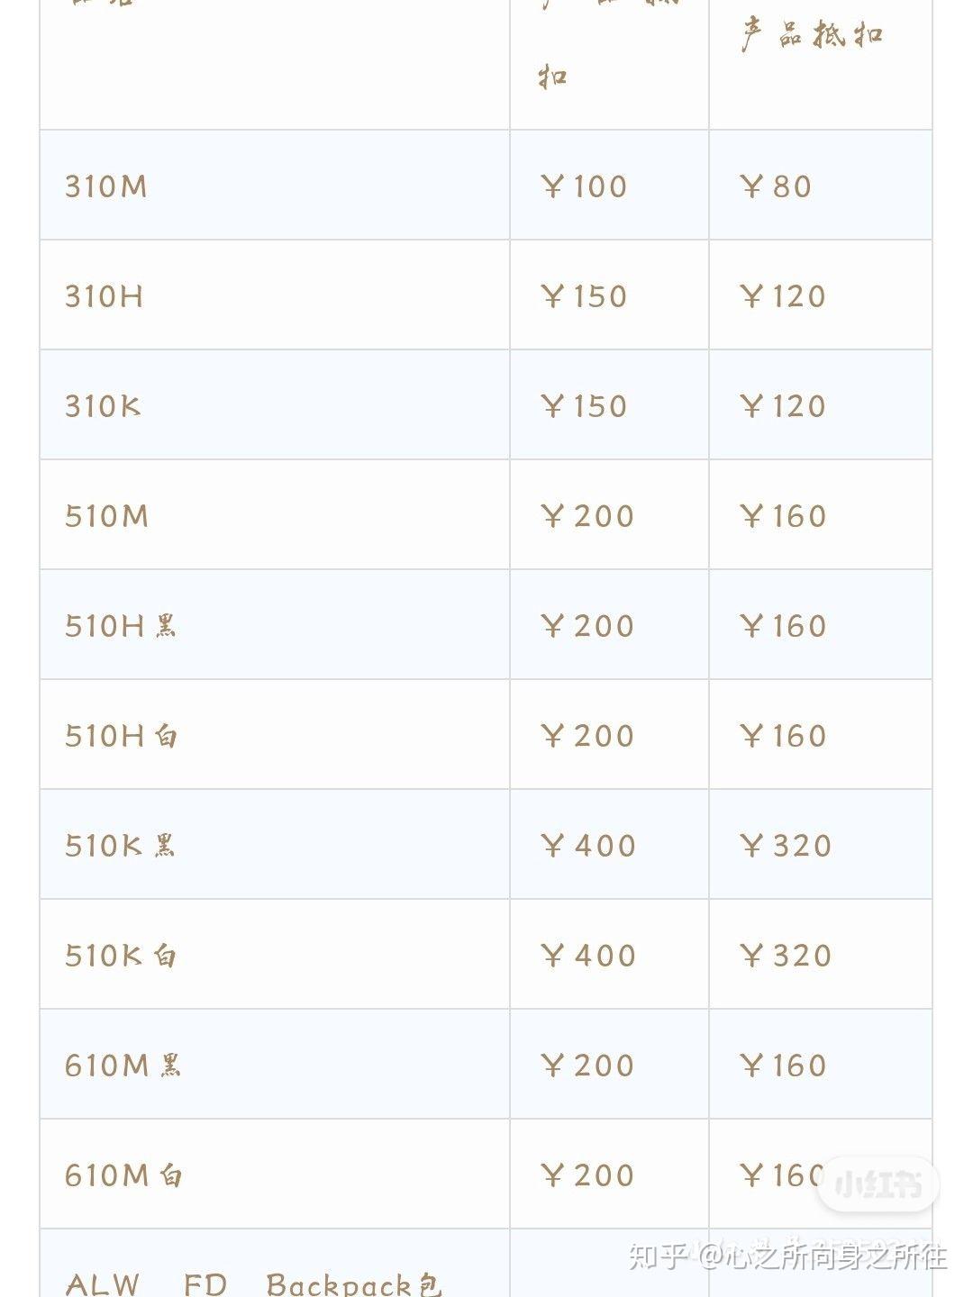Select the 310H model name
Image resolution: width=973 pixels, height=1297 pixels.
(104, 296)
